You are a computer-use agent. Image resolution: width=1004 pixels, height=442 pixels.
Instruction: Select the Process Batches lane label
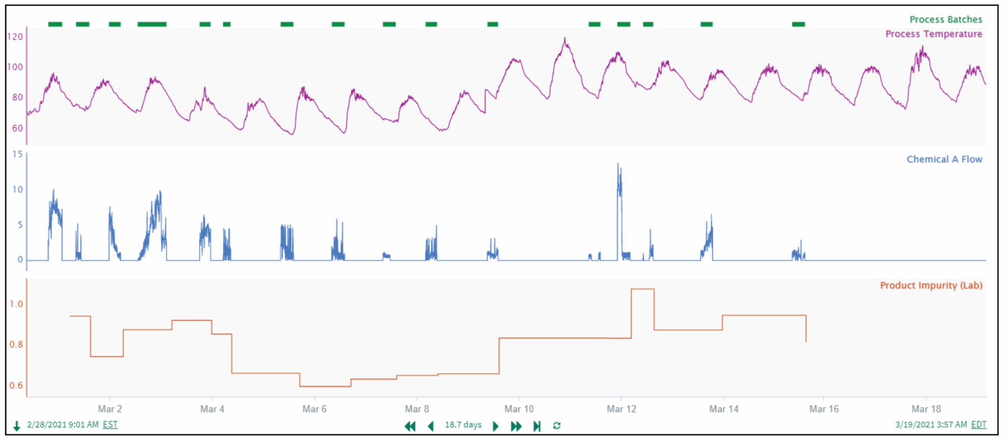click(946, 19)
